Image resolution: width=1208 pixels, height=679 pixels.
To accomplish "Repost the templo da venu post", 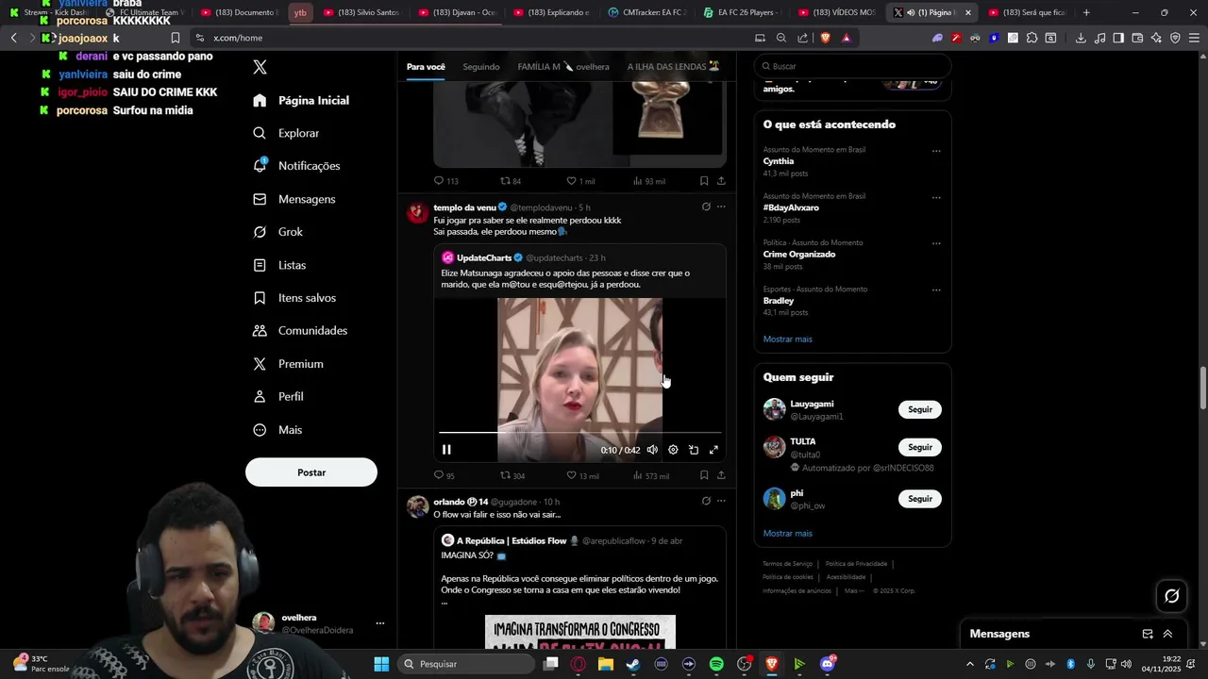I will 512,476.
